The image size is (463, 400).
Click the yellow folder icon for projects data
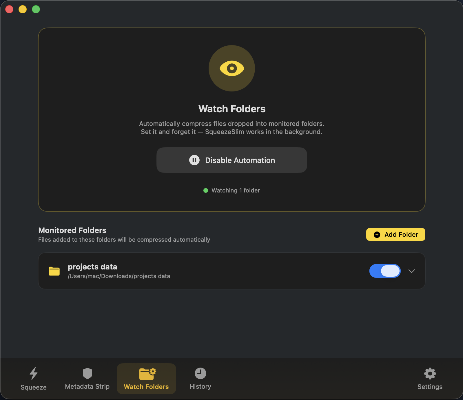pos(54,271)
